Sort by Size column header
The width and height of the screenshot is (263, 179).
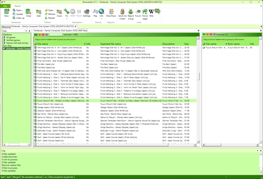click(x=190, y=44)
